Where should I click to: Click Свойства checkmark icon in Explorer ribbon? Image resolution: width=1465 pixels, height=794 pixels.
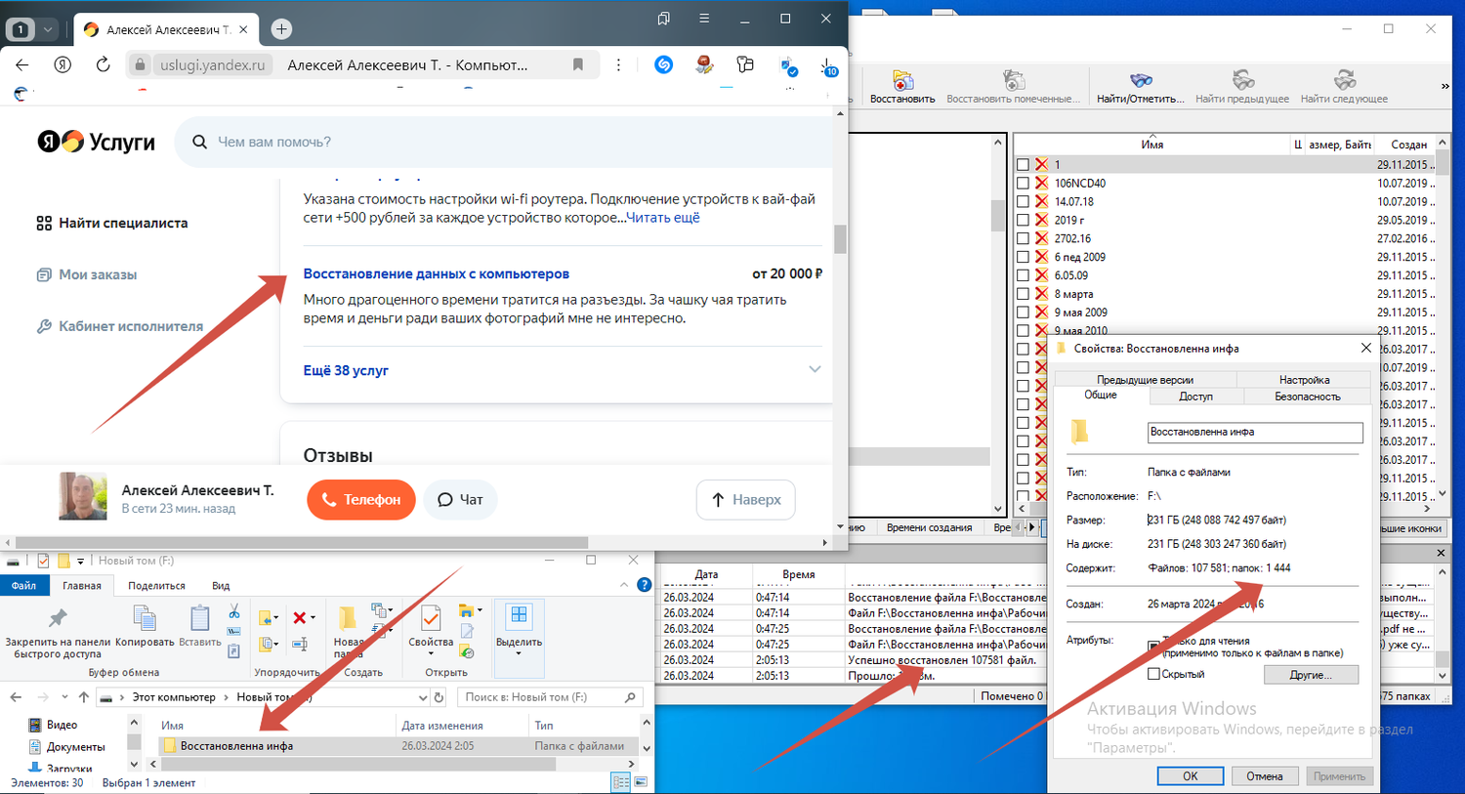(x=430, y=618)
